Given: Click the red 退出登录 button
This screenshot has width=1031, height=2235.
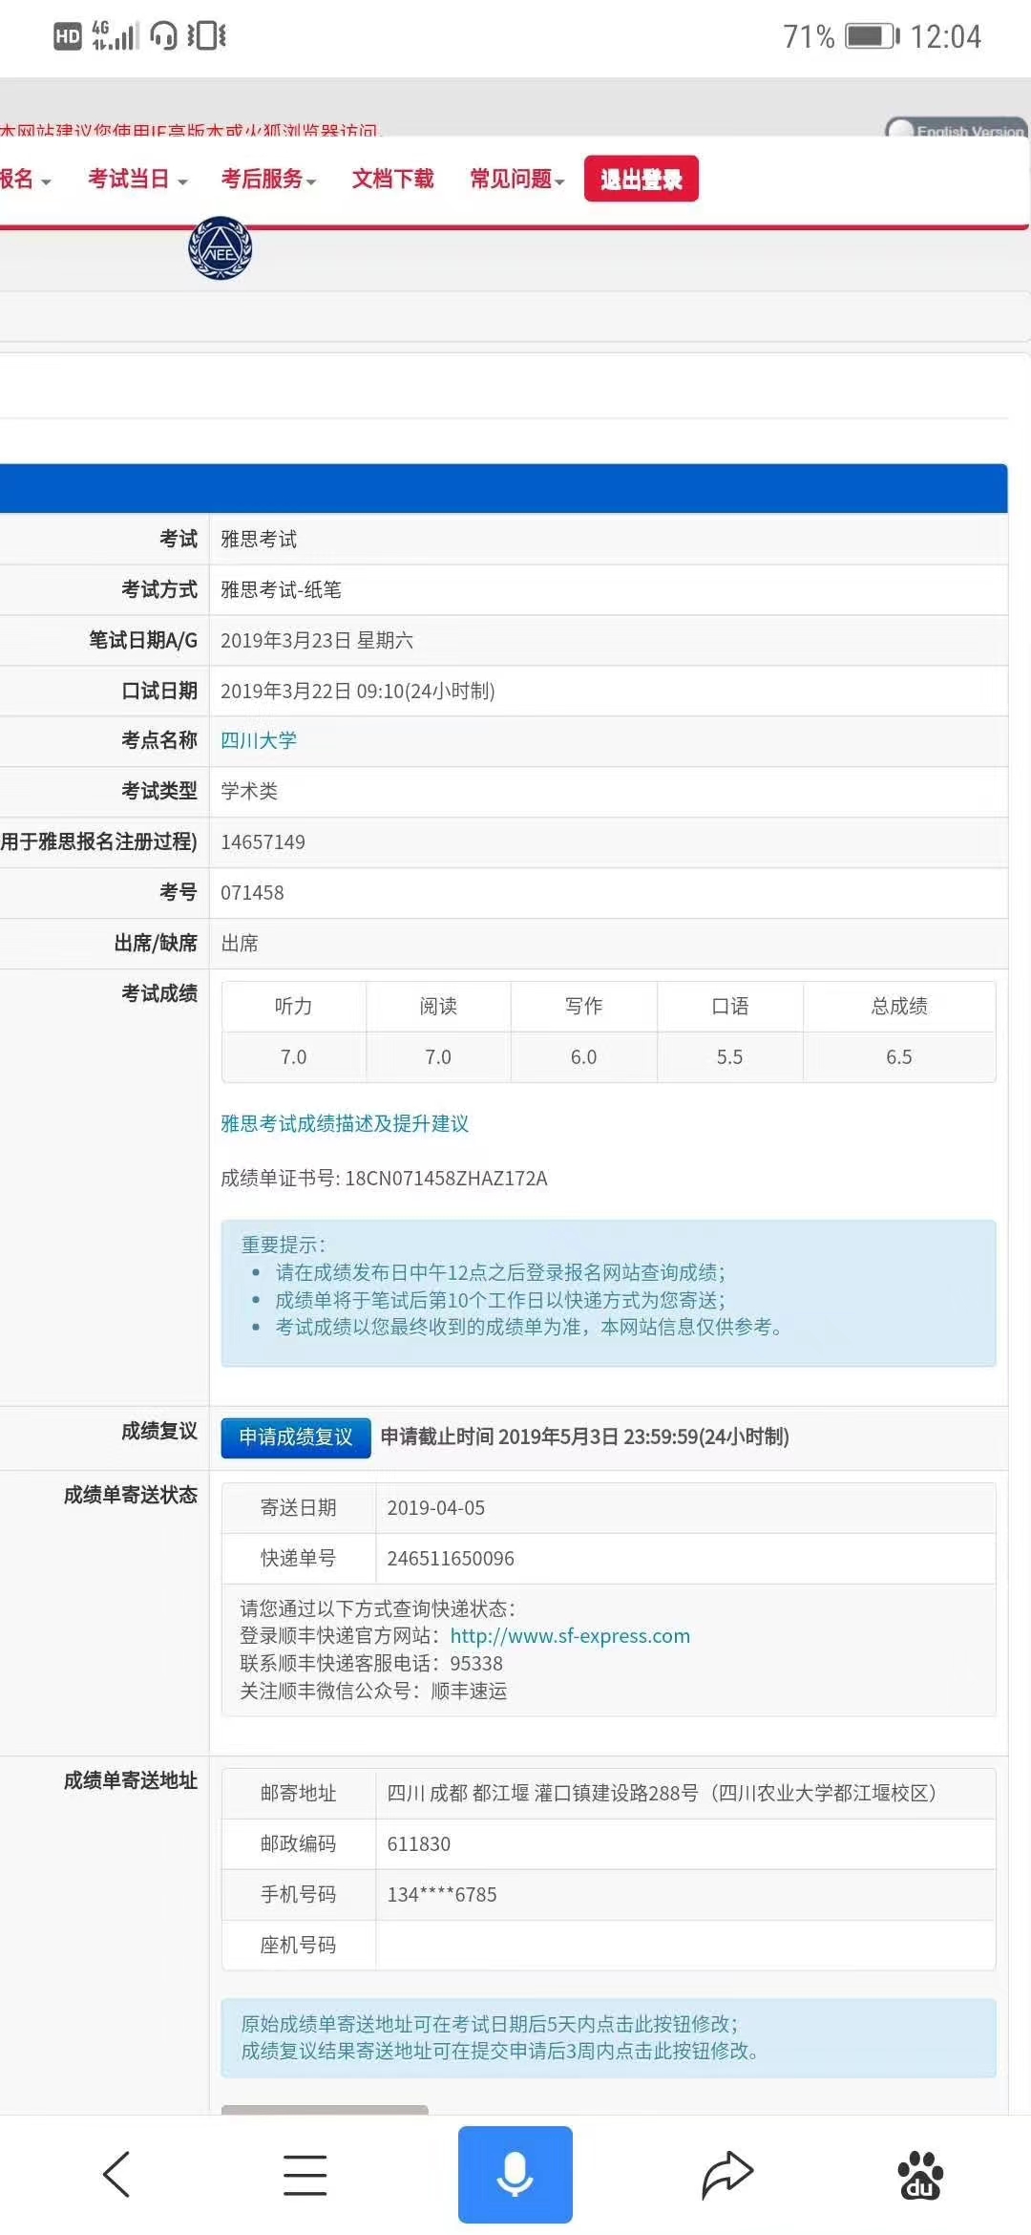Looking at the screenshot, I should click(x=642, y=179).
